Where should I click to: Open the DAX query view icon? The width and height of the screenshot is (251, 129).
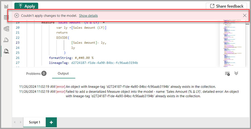click(6, 40)
